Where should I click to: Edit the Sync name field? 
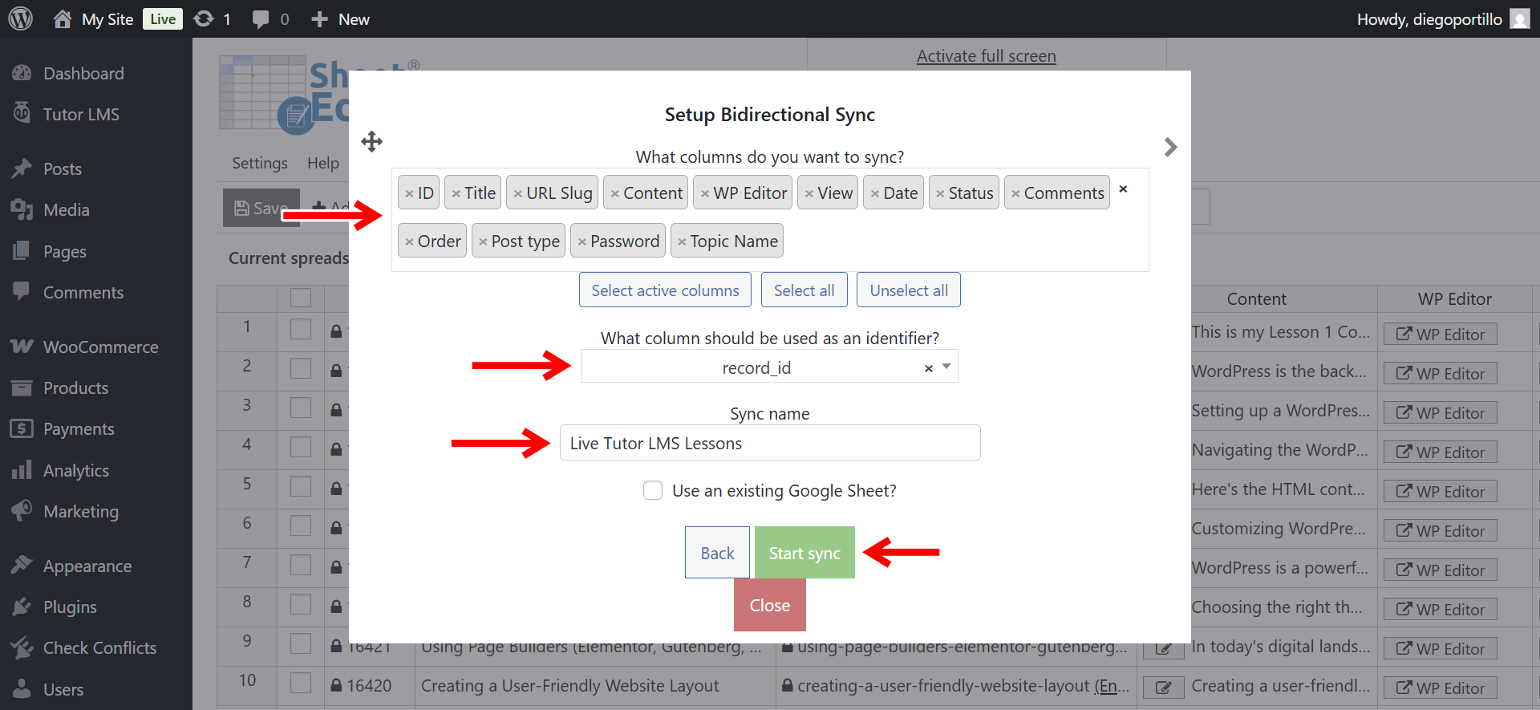pos(770,443)
